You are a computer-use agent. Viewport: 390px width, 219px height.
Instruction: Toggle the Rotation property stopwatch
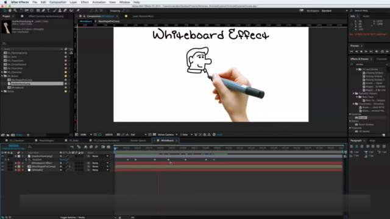26,159
